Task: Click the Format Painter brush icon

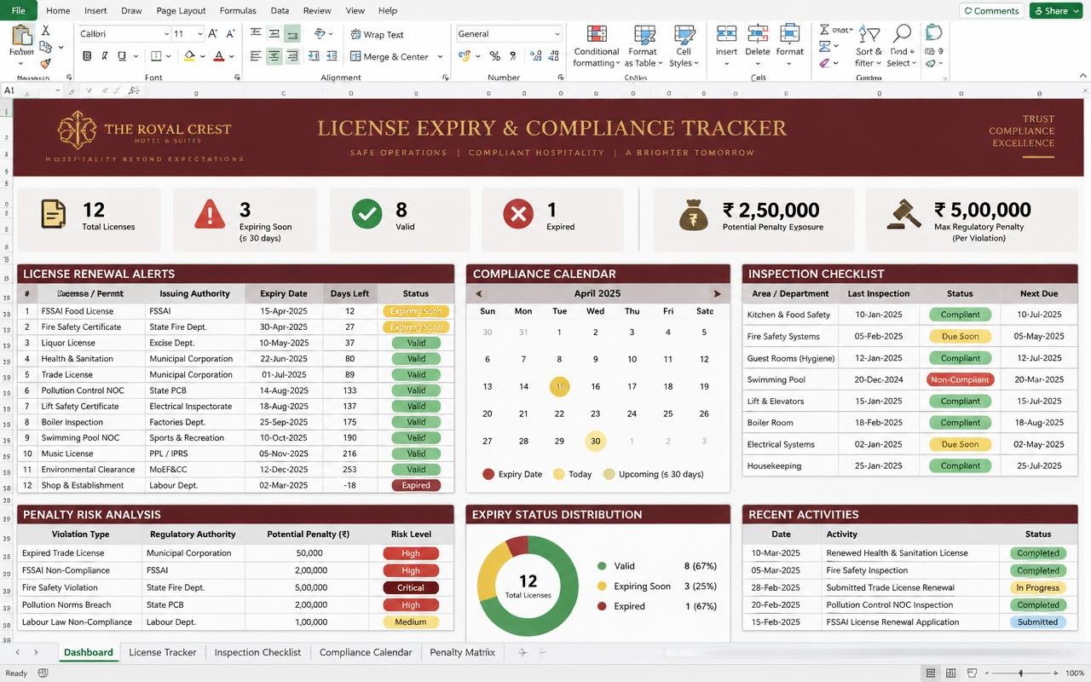Action: coord(45,64)
